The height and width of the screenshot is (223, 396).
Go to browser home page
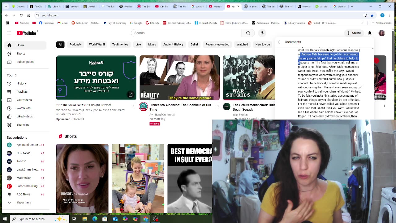click(29, 15)
